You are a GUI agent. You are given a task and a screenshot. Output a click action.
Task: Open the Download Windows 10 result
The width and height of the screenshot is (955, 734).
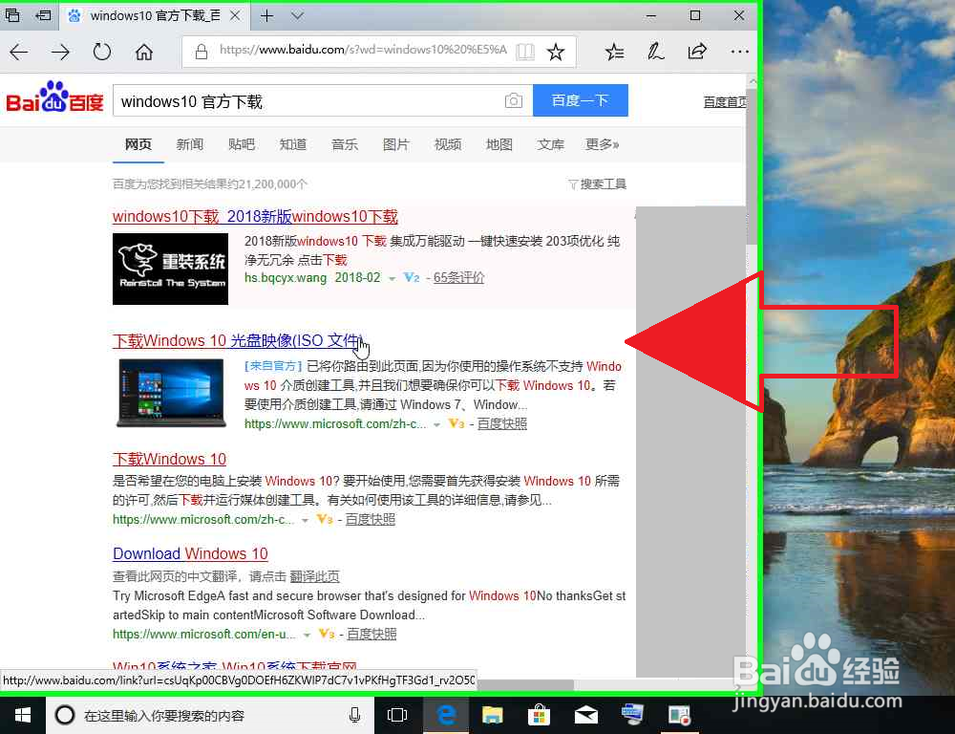[x=190, y=553]
